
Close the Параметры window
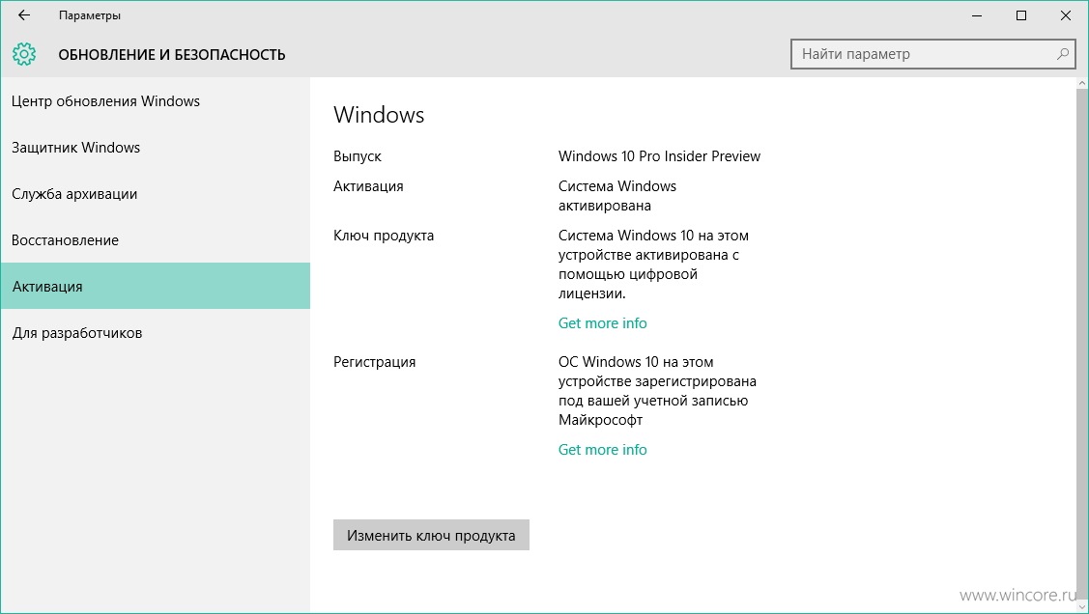pyautogui.click(x=1066, y=15)
